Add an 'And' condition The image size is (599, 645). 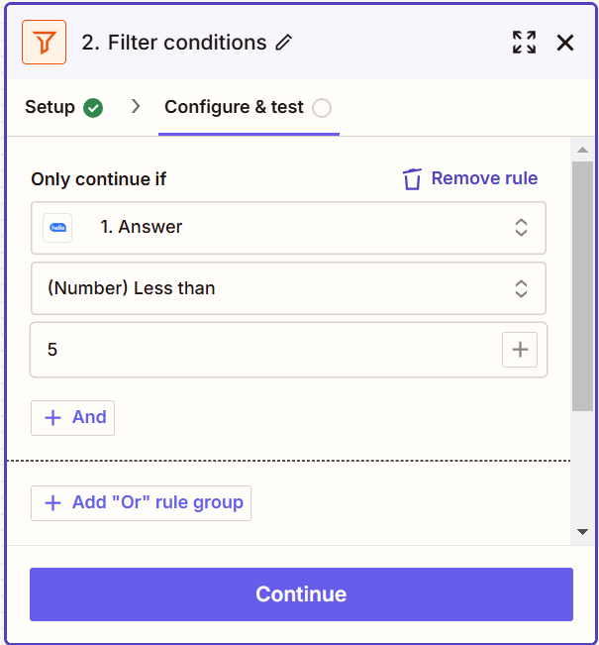(x=73, y=417)
